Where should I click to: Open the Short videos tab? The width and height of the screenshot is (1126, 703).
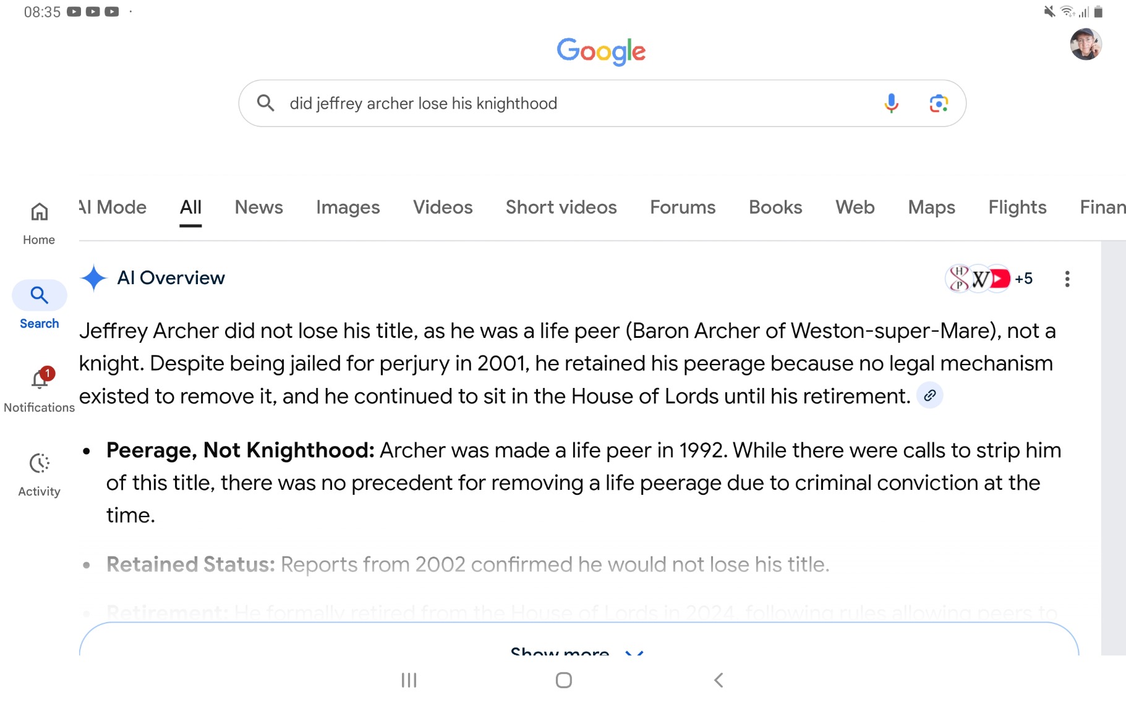[561, 208]
